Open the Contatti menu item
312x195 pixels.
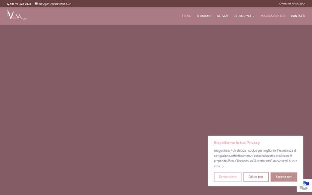click(x=298, y=16)
